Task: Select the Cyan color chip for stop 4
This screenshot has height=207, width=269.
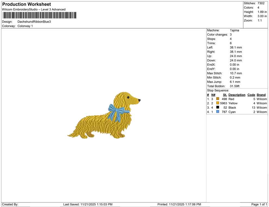Action: (x=217, y=112)
